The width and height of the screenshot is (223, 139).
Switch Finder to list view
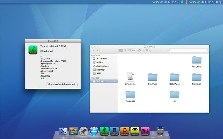125,50
